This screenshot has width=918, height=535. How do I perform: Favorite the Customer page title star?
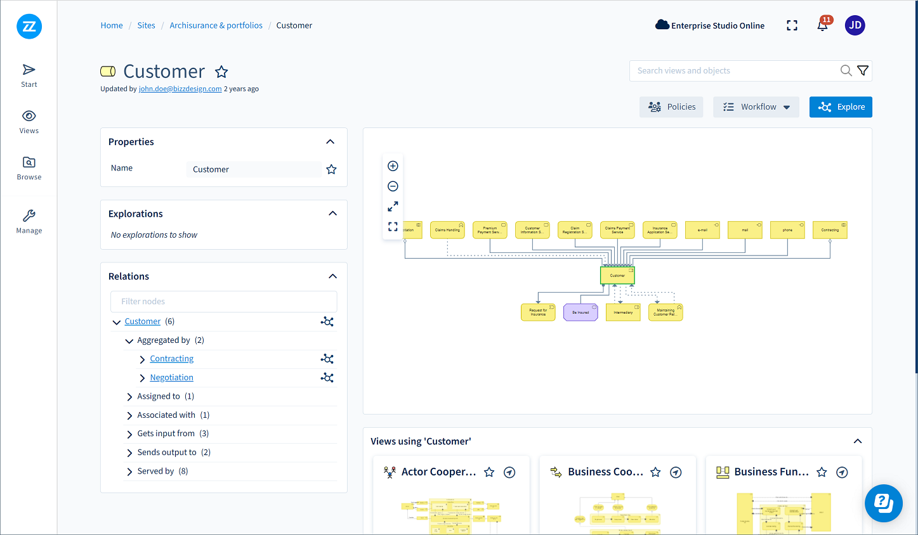click(x=221, y=72)
